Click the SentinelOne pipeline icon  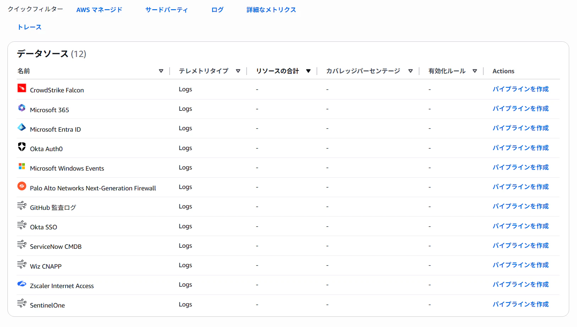22,303
